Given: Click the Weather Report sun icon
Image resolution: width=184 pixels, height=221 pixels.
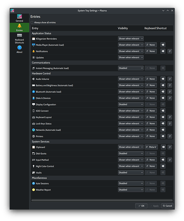Looking at the screenshot, I should (34, 190).
